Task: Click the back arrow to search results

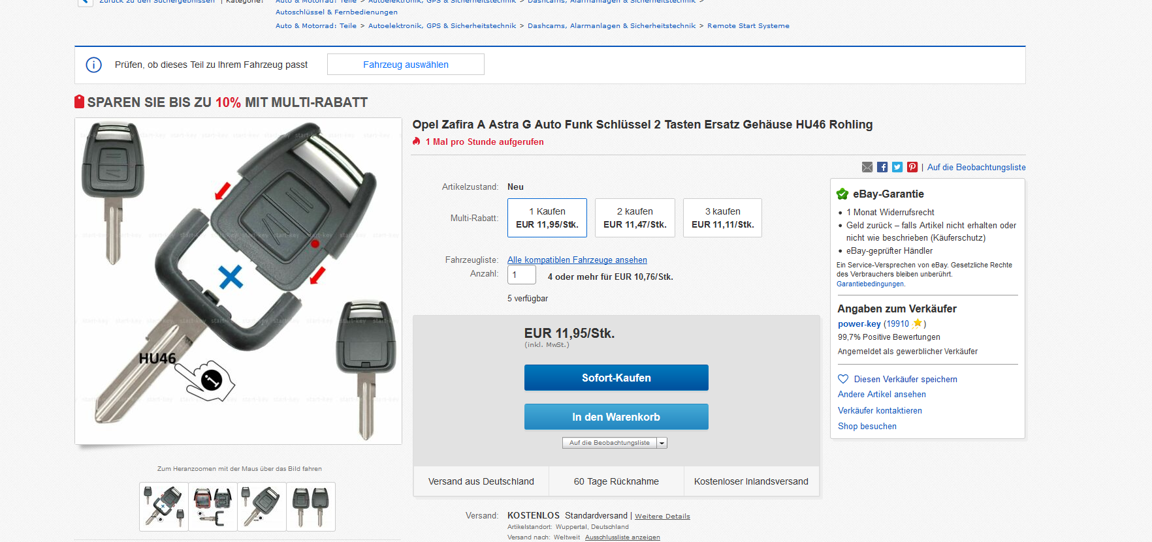Action: (x=84, y=3)
